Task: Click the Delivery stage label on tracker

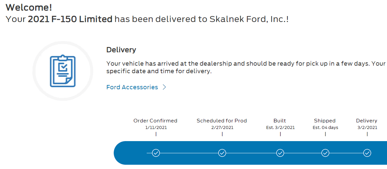Action: point(367,121)
